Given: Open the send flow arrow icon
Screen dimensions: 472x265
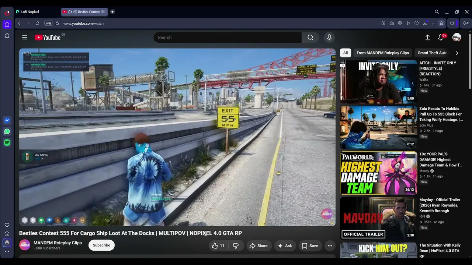Looking at the screenshot, I should (408, 23).
